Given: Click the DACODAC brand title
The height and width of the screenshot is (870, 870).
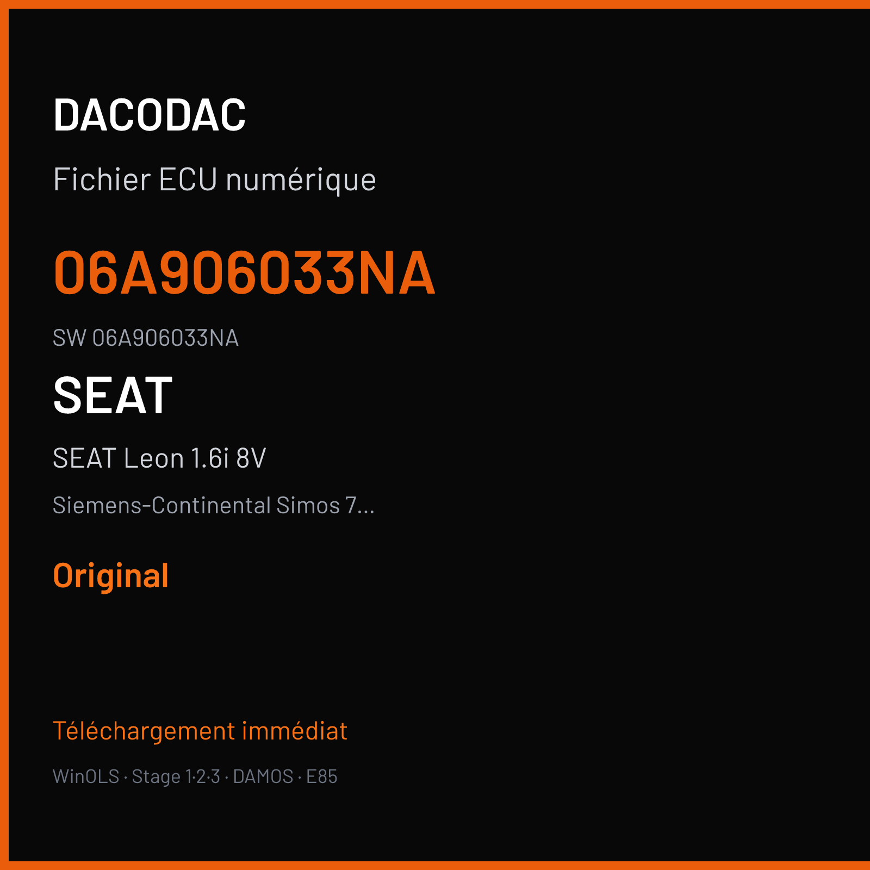Looking at the screenshot, I should click(150, 115).
